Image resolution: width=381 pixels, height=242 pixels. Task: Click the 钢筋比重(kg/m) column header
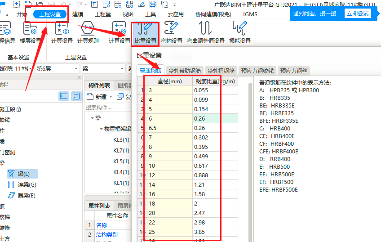215,81
